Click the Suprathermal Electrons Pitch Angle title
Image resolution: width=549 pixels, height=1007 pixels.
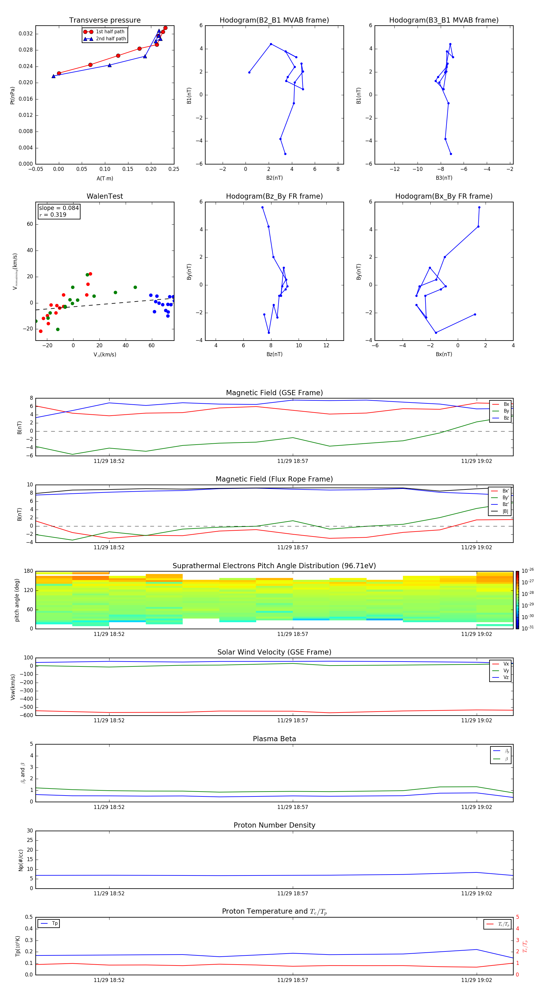274,566
